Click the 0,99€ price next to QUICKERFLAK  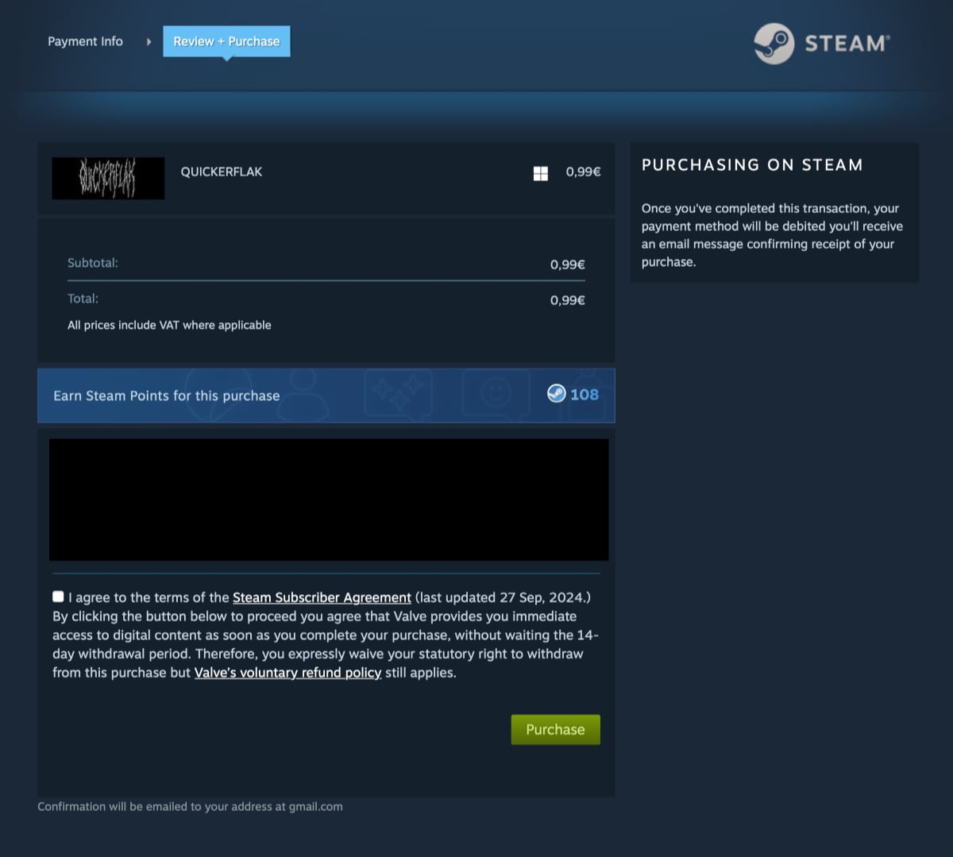click(x=583, y=172)
